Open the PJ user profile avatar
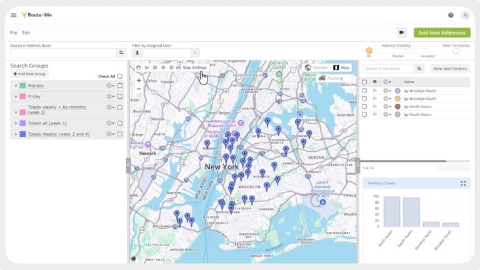Viewport: 480px width, 270px height. point(465,15)
